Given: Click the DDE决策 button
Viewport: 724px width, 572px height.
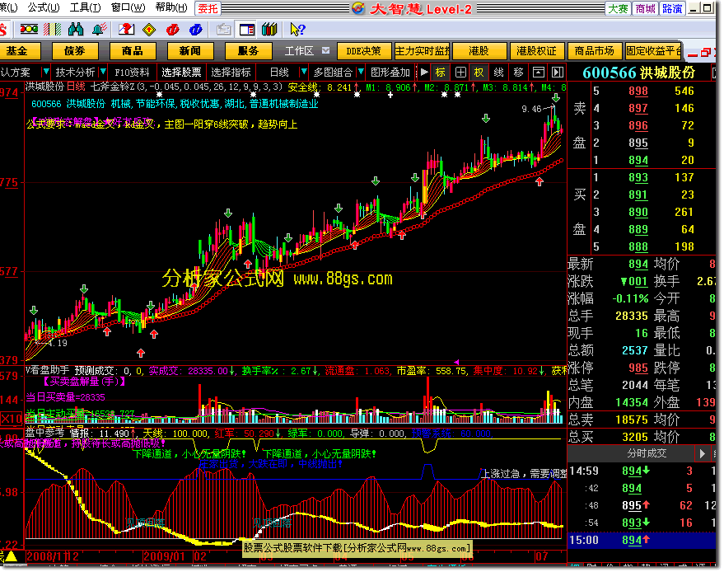Looking at the screenshot, I should click(364, 51).
